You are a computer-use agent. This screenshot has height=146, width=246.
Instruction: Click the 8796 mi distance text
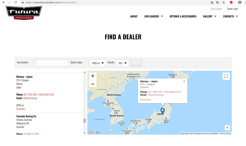point(20,105)
